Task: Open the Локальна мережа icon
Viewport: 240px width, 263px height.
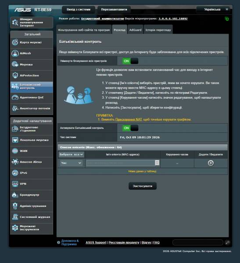Action: click(x=15, y=140)
